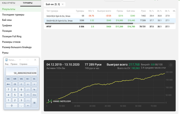Select Позиции in the sidebar

pos(7,31)
